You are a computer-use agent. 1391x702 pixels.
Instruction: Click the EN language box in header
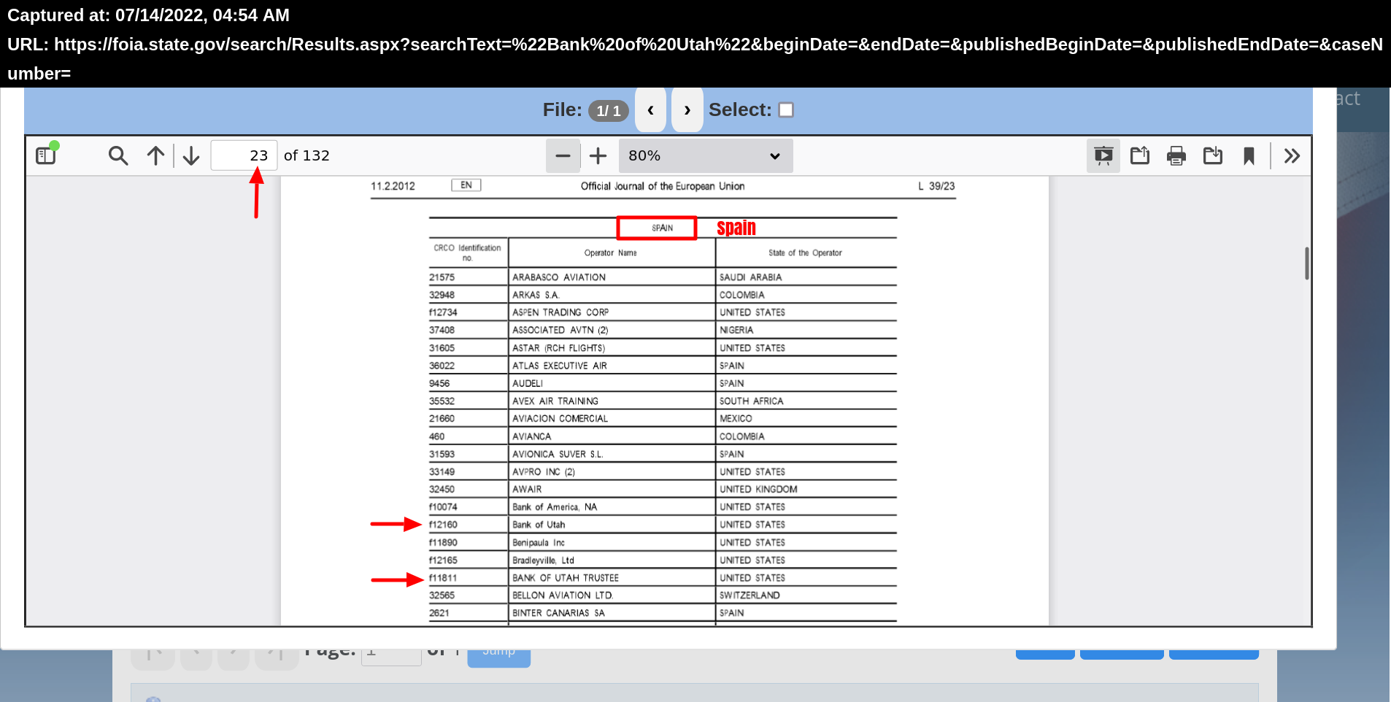466,185
